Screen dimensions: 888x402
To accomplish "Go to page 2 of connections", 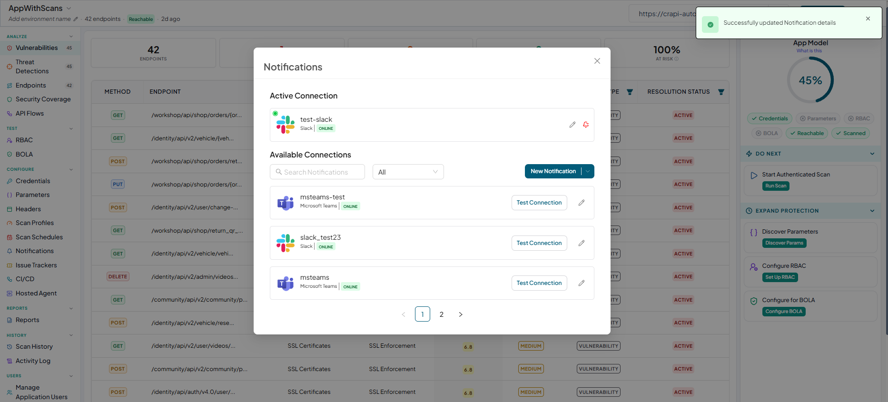I will 442,314.
